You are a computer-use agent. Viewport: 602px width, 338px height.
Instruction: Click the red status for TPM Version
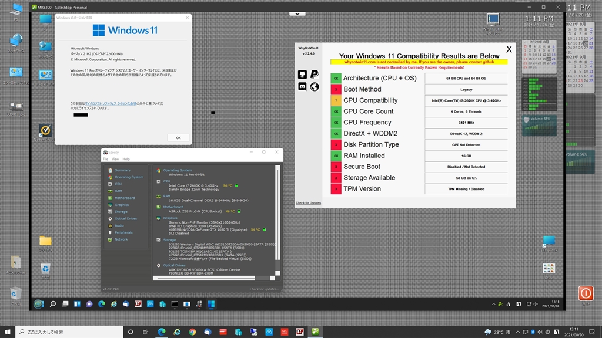coord(336,189)
